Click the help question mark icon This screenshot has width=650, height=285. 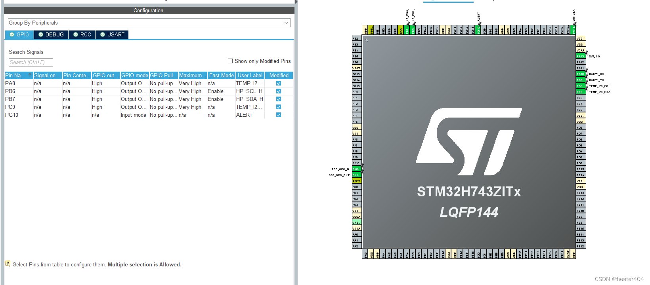pos(8,264)
